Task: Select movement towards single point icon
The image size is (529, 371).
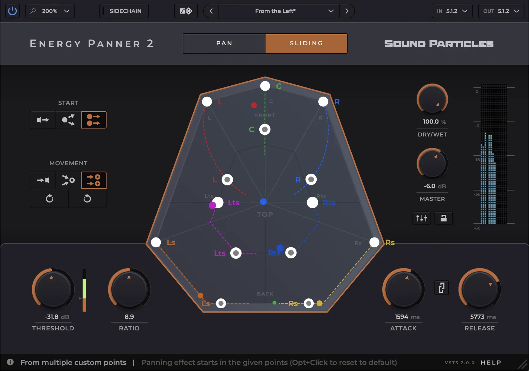Action: [68, 180]
